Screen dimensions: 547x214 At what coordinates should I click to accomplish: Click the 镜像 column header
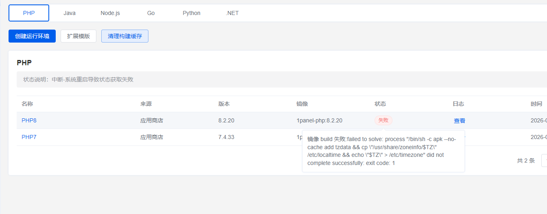[x=302, y=104]
